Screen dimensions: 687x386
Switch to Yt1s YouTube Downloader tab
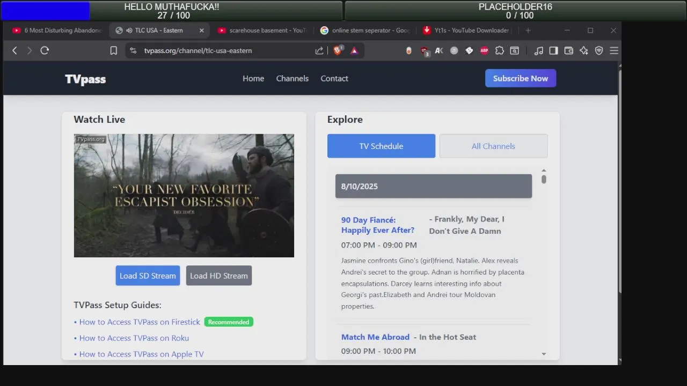(x=467, y=31)
